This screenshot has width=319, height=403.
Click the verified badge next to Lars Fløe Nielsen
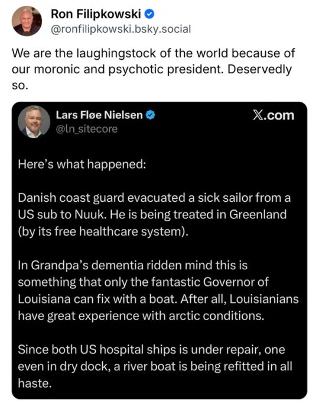coord(151,115)
